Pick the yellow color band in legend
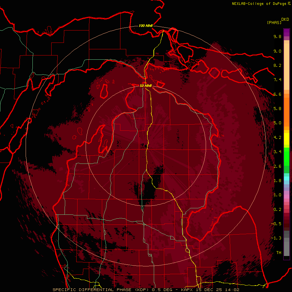The width and height of the screenshot is (292, 292). click(286, 139)
